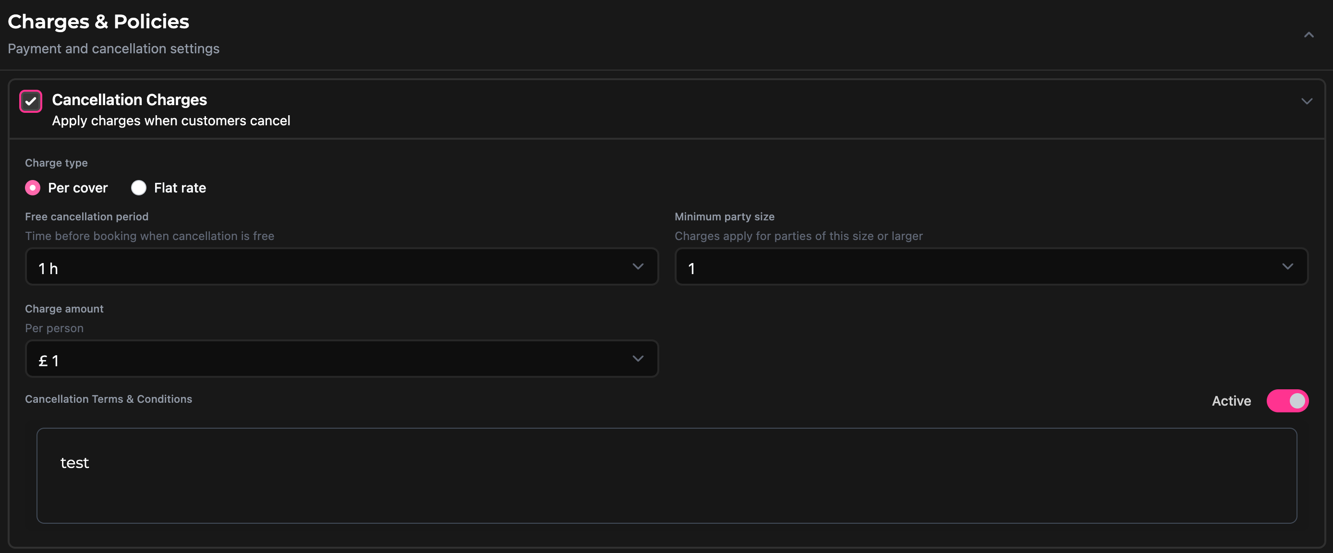The height and width of the screenshot is (553, 1333).
Task: Collapse the Charges & Policies section chevron
Action: pos(1308,35)
